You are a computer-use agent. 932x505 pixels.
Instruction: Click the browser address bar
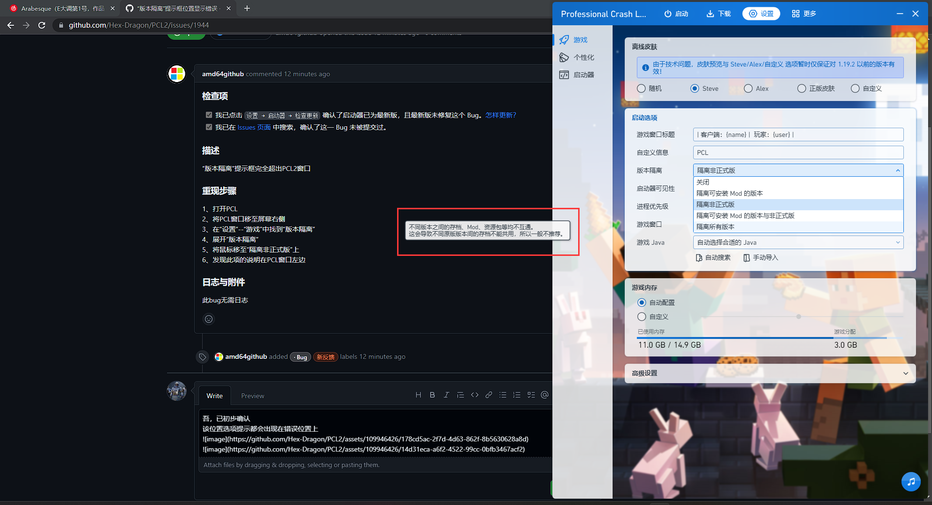tap(301, 25)
